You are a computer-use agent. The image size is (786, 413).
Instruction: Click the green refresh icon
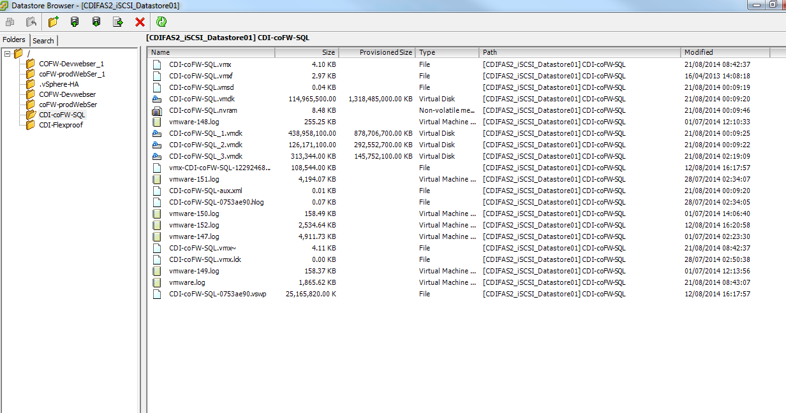(x=162, y=21)
